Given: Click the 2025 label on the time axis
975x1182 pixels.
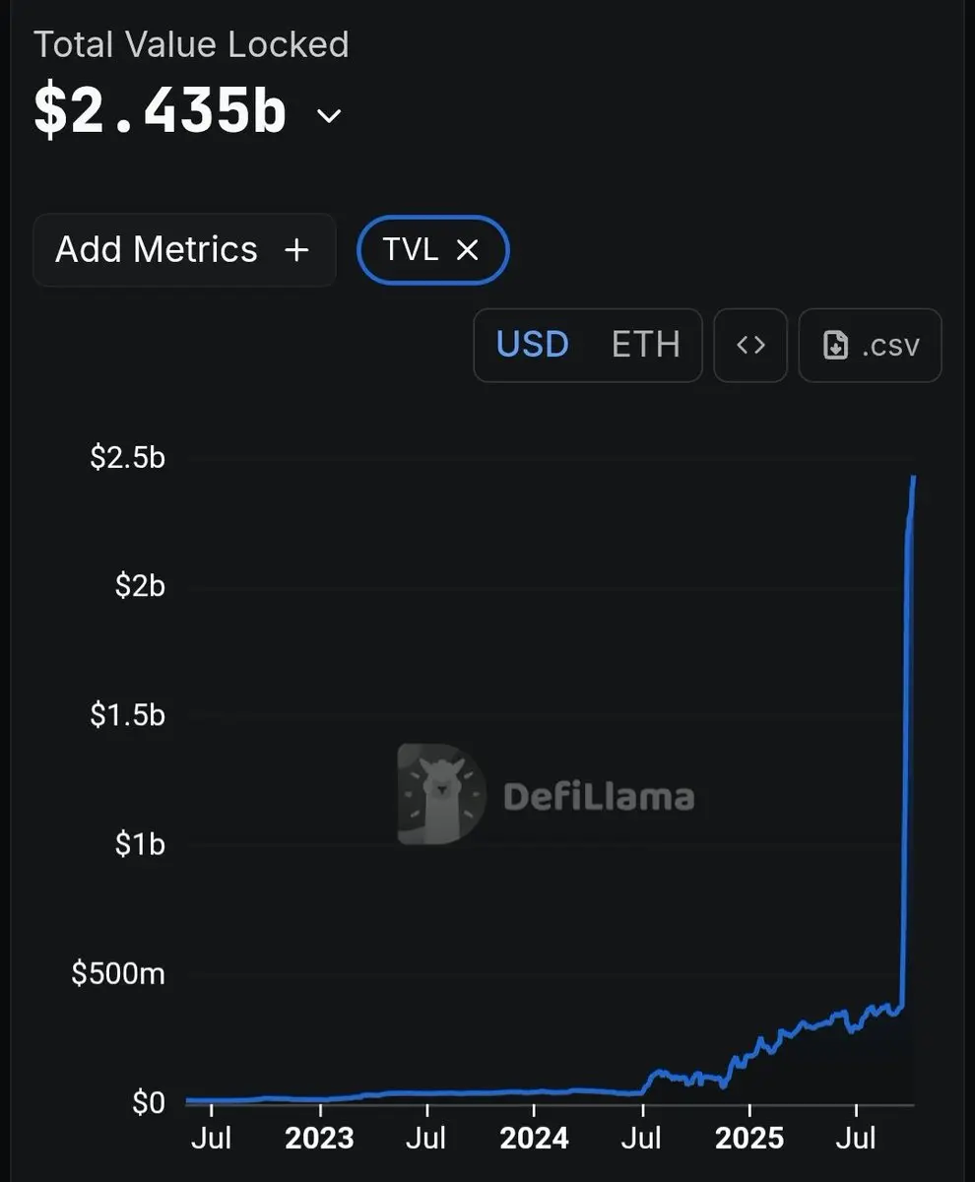Looking at the screenshot, I should (749, 1139).
